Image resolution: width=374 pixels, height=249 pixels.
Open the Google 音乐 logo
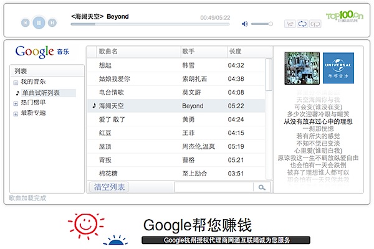(x=42, y=52)
